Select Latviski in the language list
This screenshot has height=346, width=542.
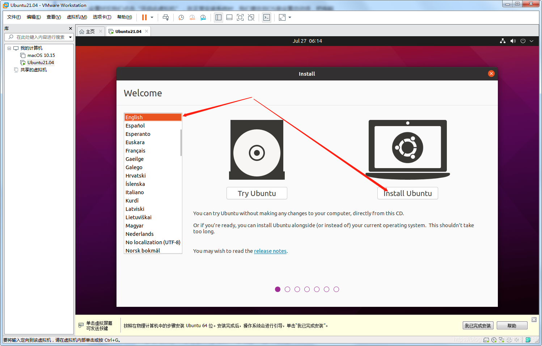point(153,209)
